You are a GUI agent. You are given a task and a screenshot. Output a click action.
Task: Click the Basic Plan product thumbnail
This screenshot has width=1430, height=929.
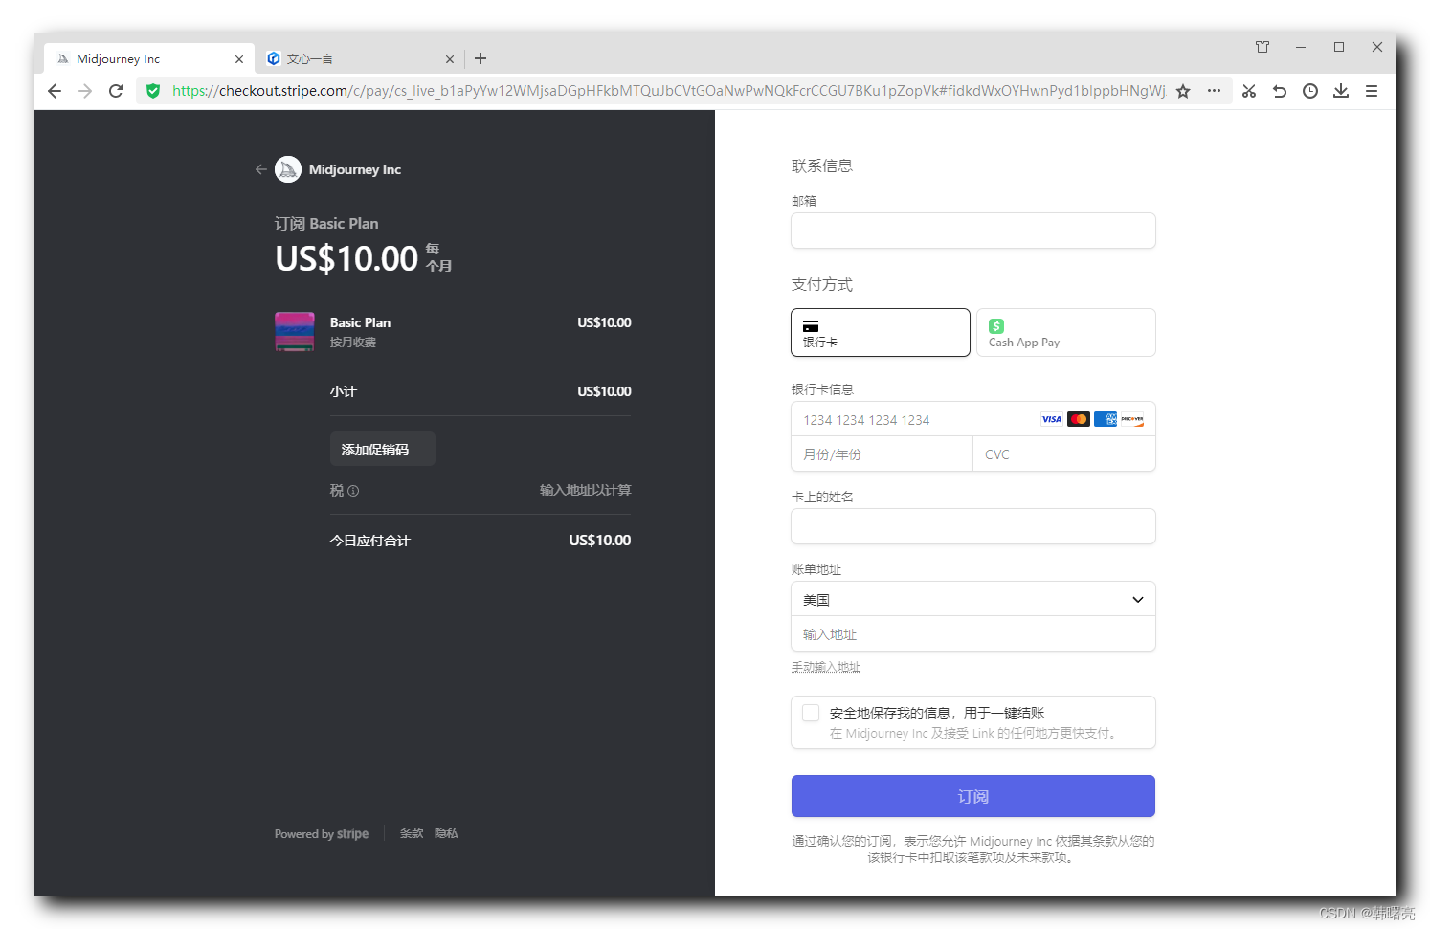pyautogui.click(x=295, y=332)
